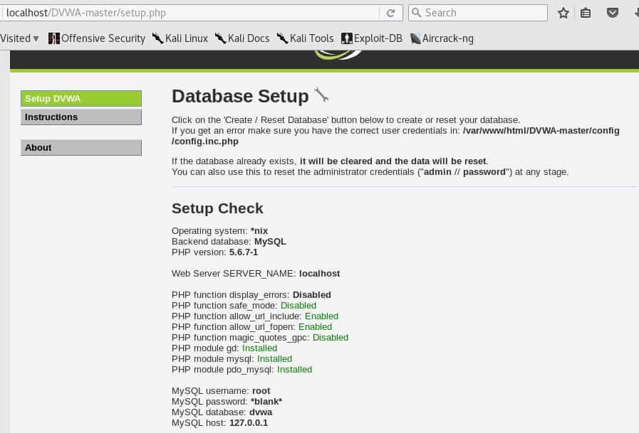Open the Kali Docs bookmark
Image resolution: width=639 pixels, height=433 pixels.
(x=242, y=38)
